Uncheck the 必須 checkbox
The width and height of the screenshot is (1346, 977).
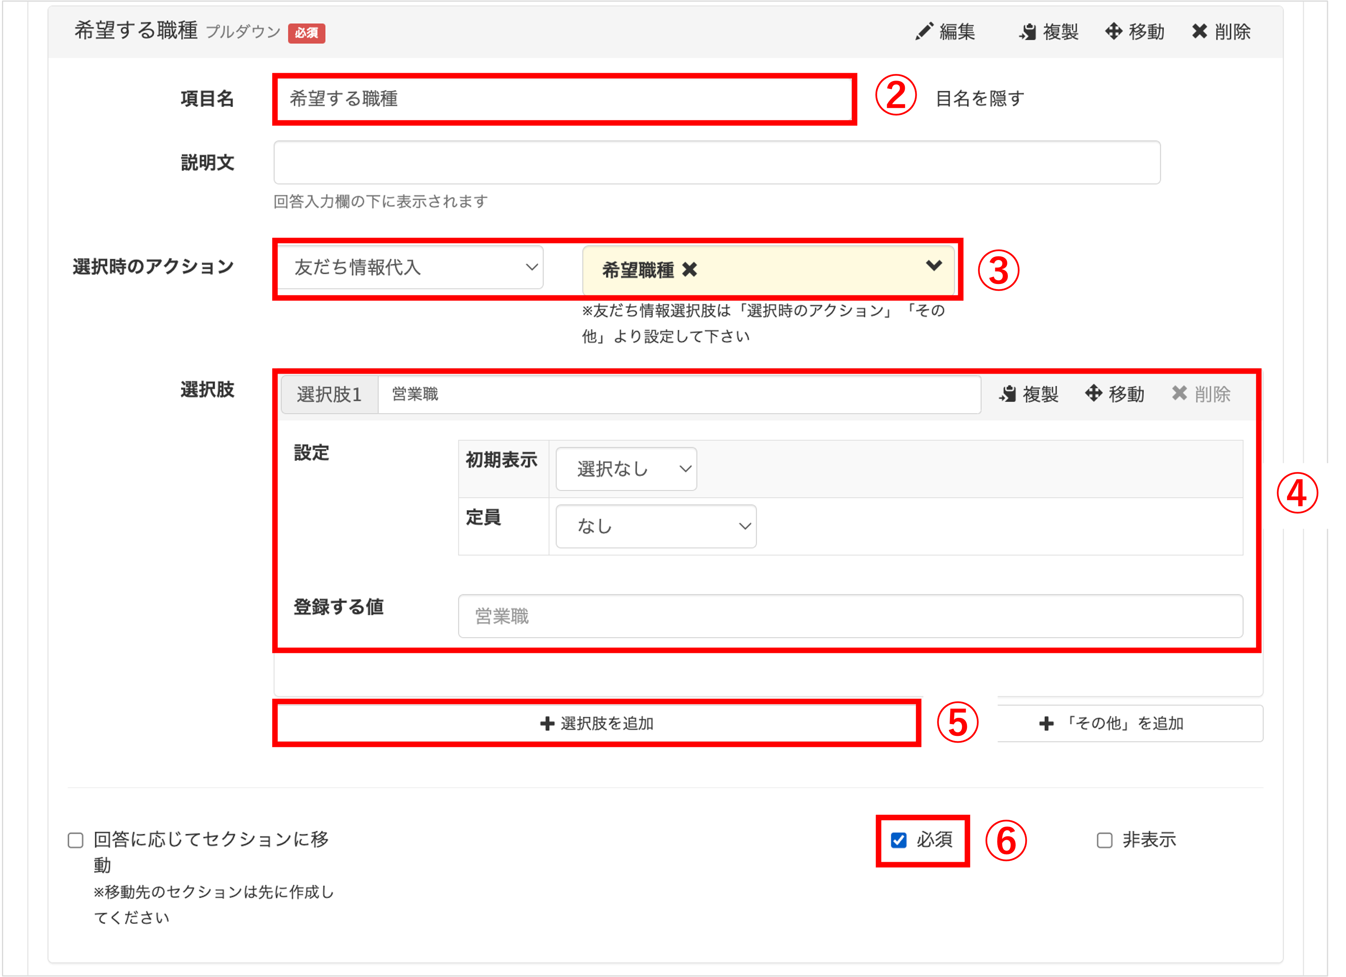point(899,840)
